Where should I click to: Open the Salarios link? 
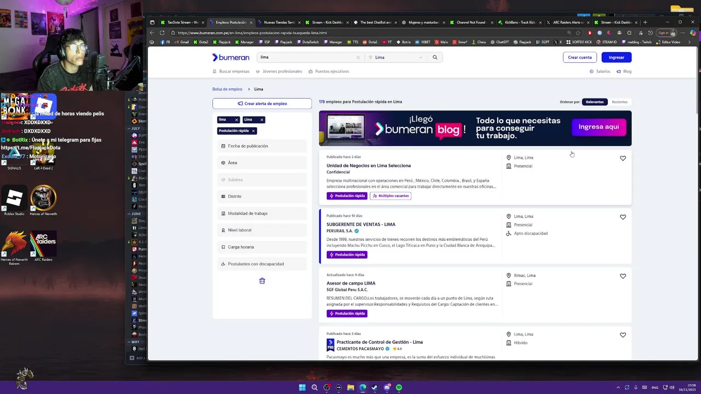600,71
